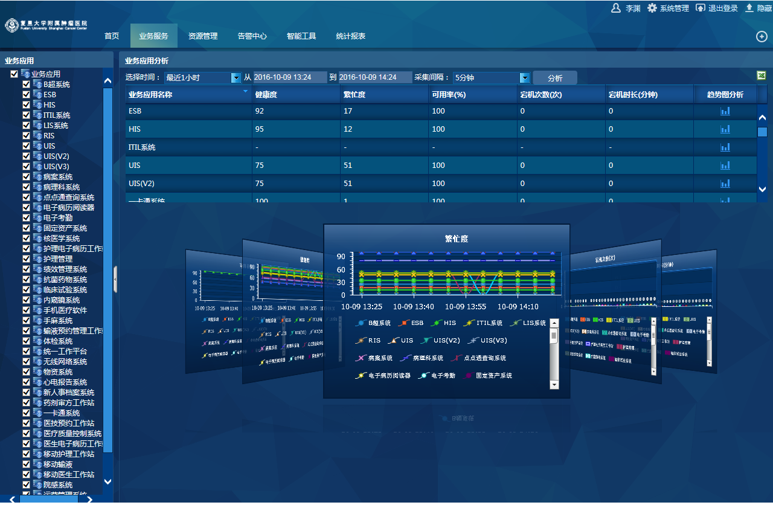773x508 pixels.
Task: Open trend analysis chart for HIS row
Action: pos(725,129)
